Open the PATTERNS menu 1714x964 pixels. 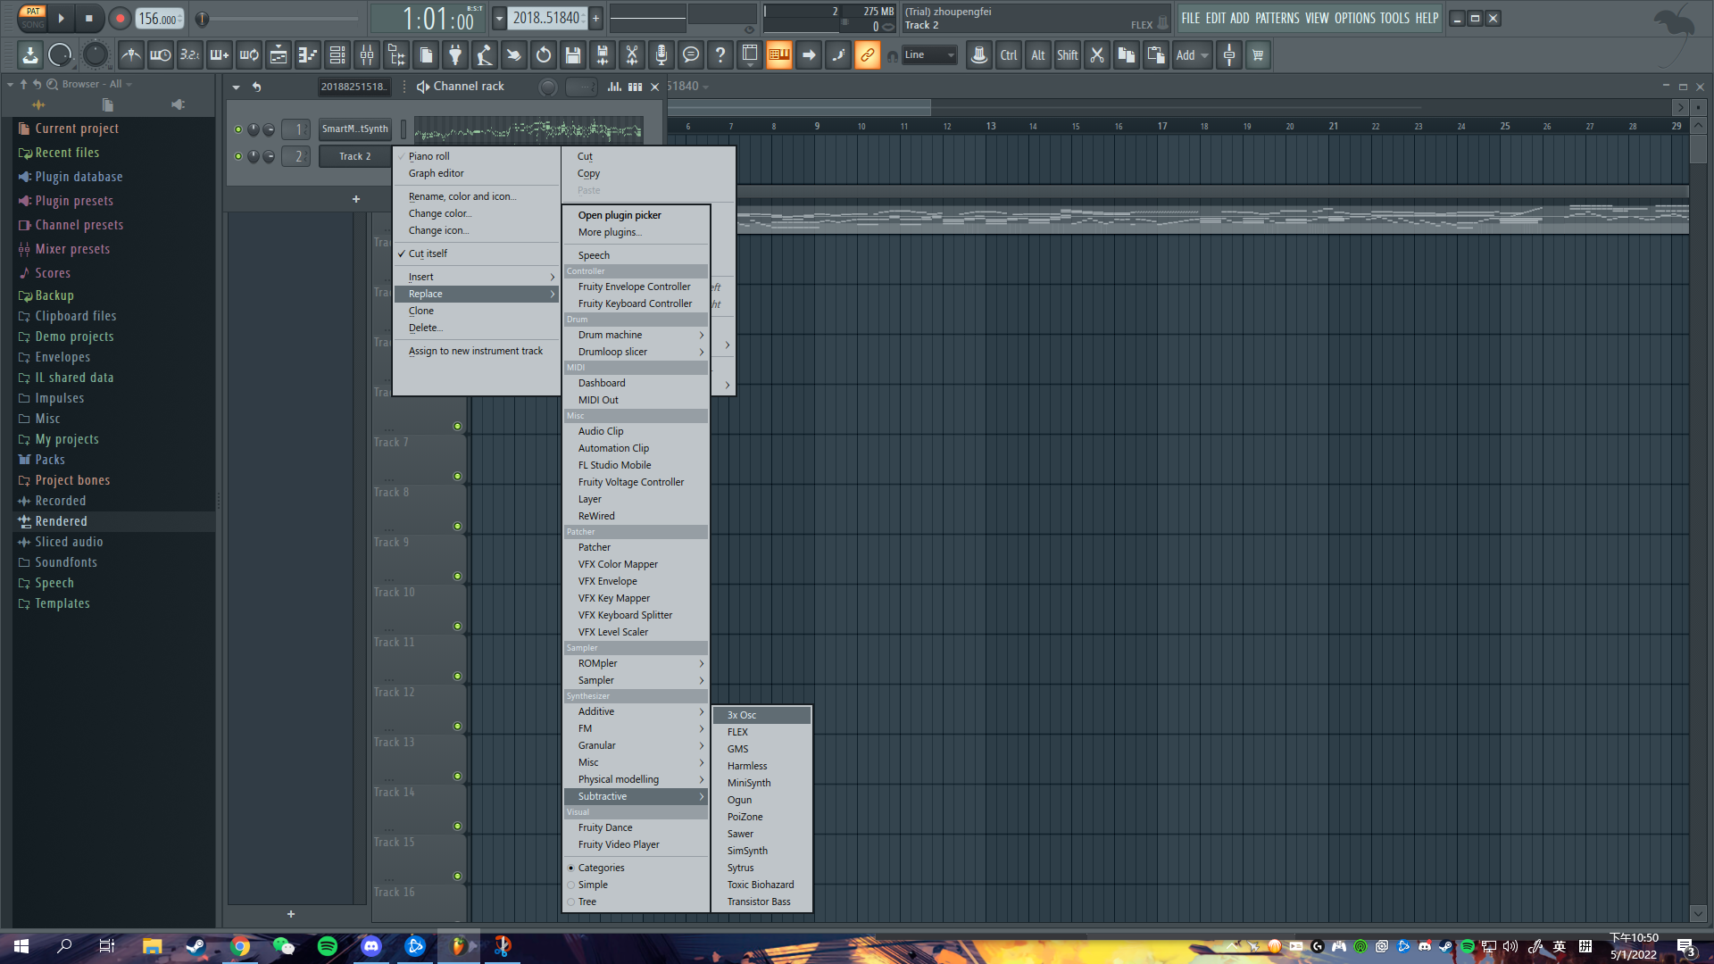(x=1277, y=18)
